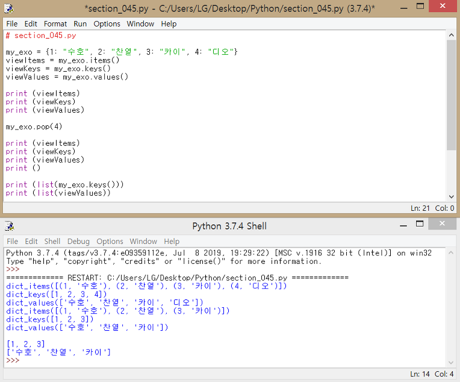460x382 pixels.
Task: Click IDLE icon in Shell title bar
Action: [x=10, y=226]
